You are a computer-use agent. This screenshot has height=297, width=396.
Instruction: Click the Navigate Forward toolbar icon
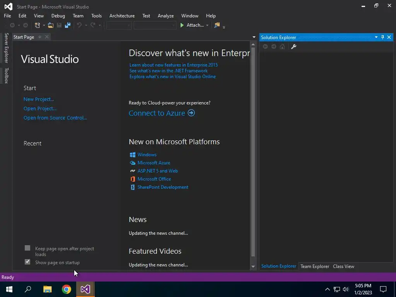(x=26, y=25)
